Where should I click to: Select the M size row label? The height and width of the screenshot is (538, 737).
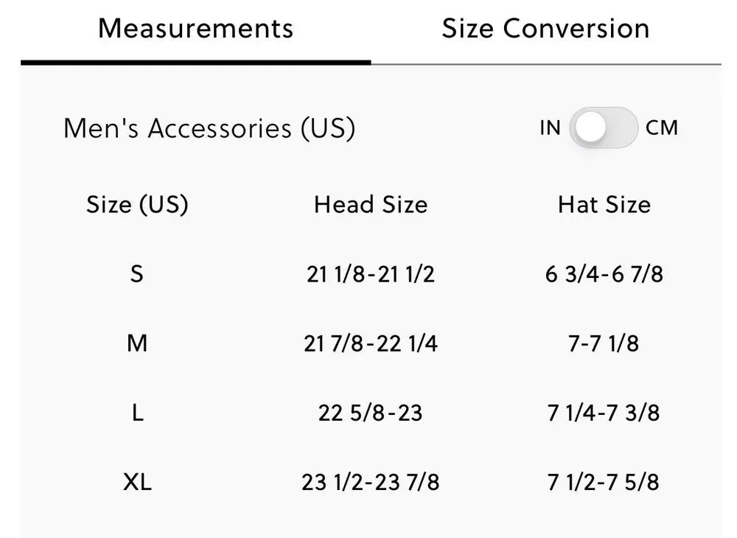(x=137, y=343)
